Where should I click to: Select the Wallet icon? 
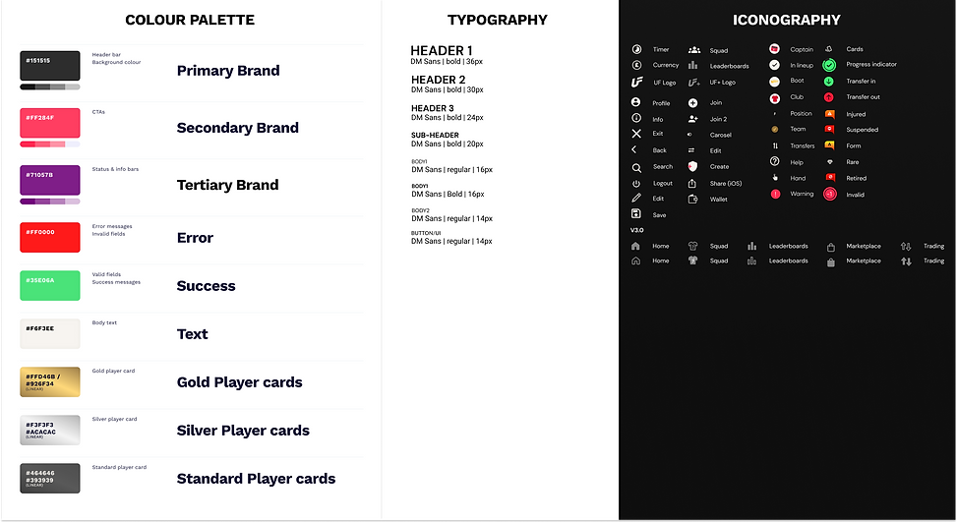click(x=692, y=199)
